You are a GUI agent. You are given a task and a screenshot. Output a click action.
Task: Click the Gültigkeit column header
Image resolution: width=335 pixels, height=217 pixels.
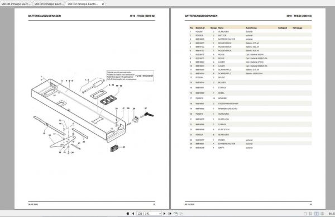tap(283, 28)
